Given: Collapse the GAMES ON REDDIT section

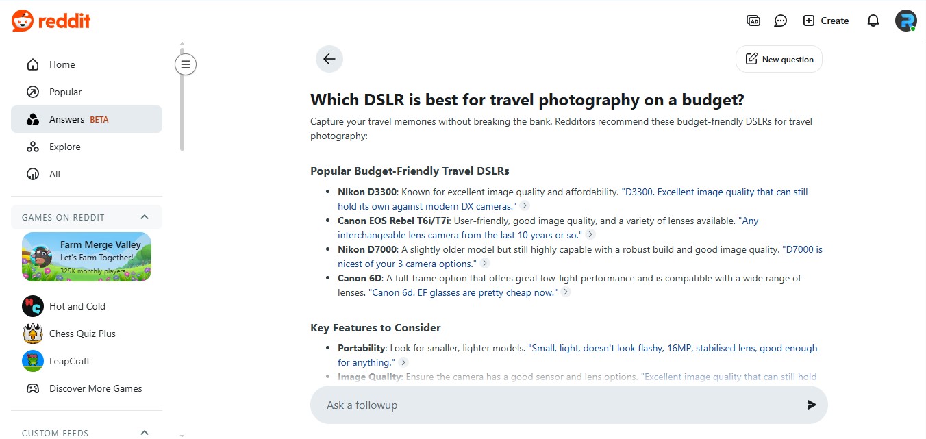Looking at the screenshot, I should 145,216.
